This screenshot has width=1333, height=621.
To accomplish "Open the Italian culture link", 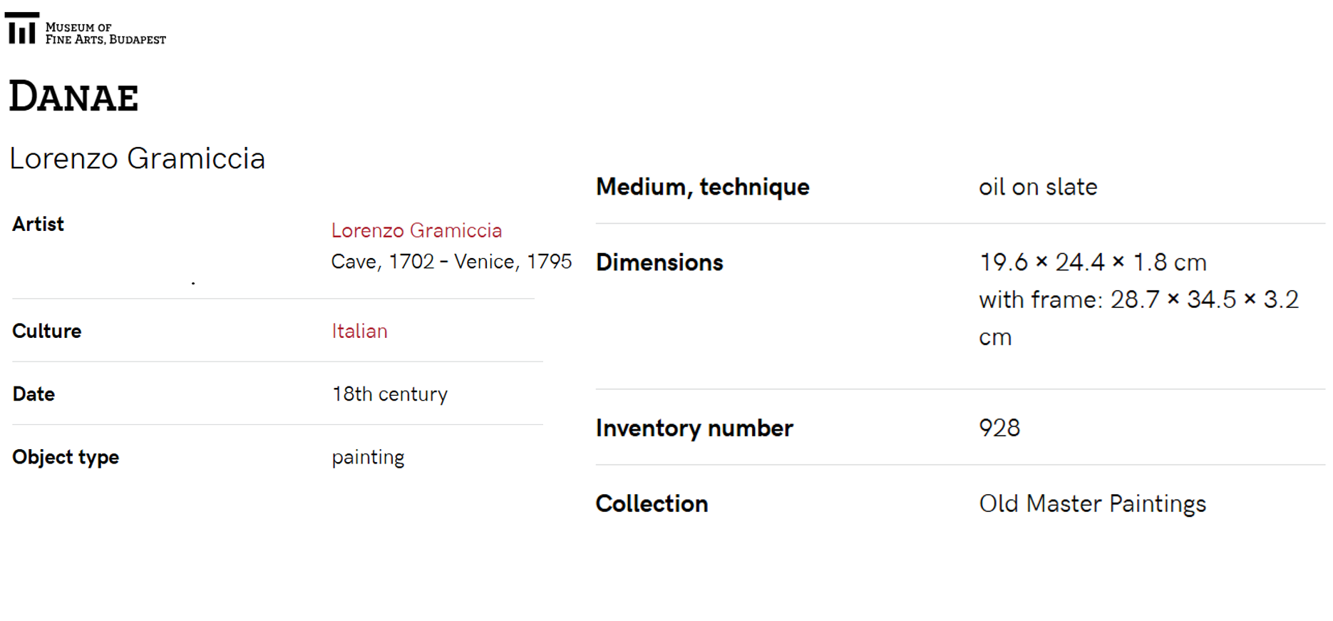I will coord(359,331).
